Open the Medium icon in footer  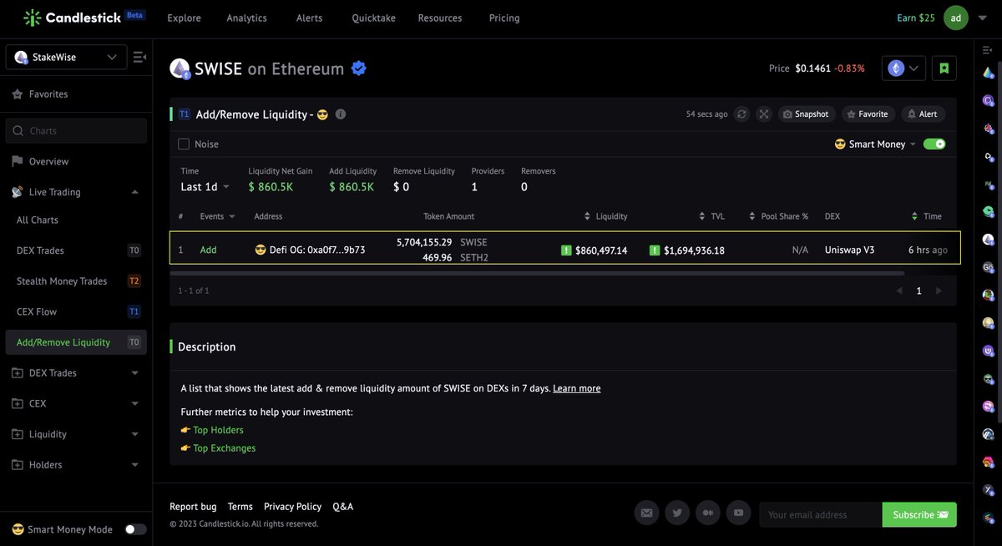708,513
